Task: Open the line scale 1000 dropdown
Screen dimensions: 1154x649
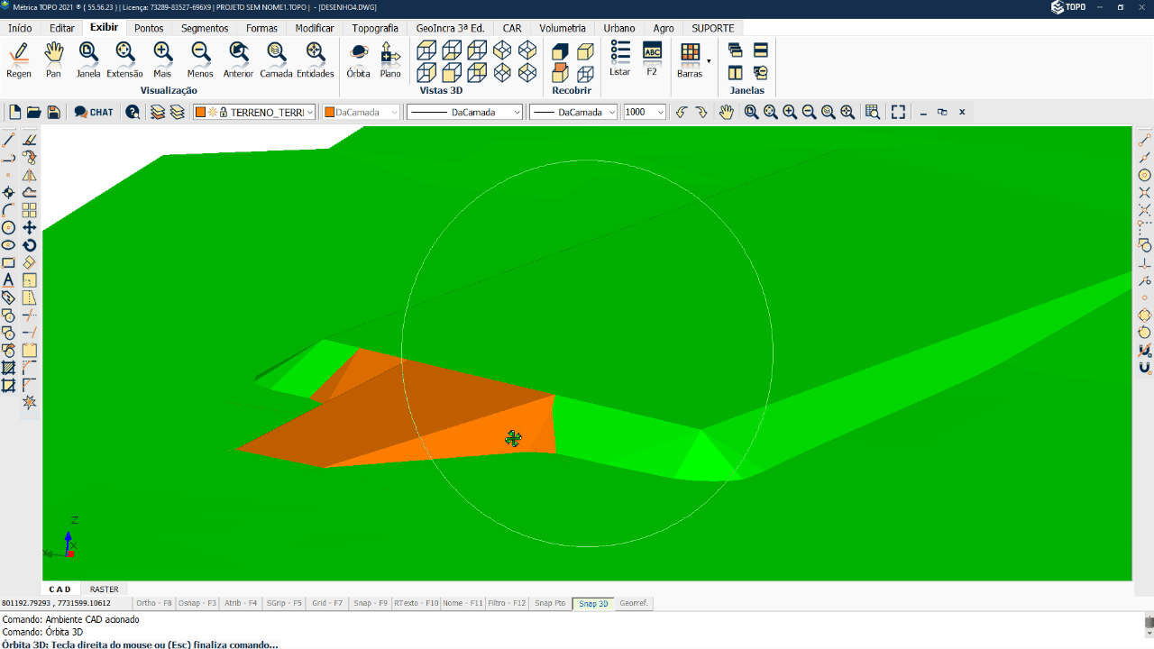Action: [x=661, y=113]
